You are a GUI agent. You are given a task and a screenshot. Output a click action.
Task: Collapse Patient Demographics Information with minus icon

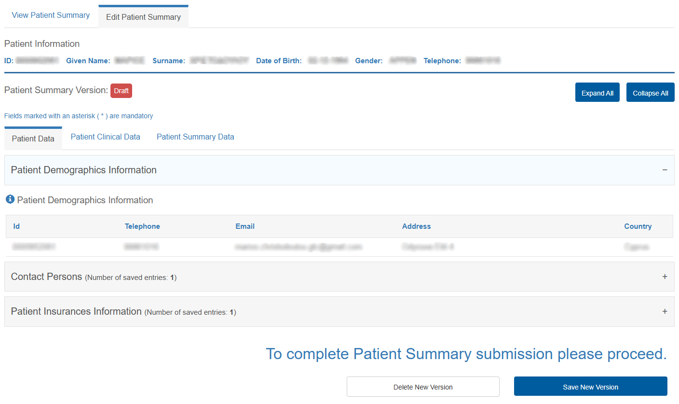(x=665, y=170)
